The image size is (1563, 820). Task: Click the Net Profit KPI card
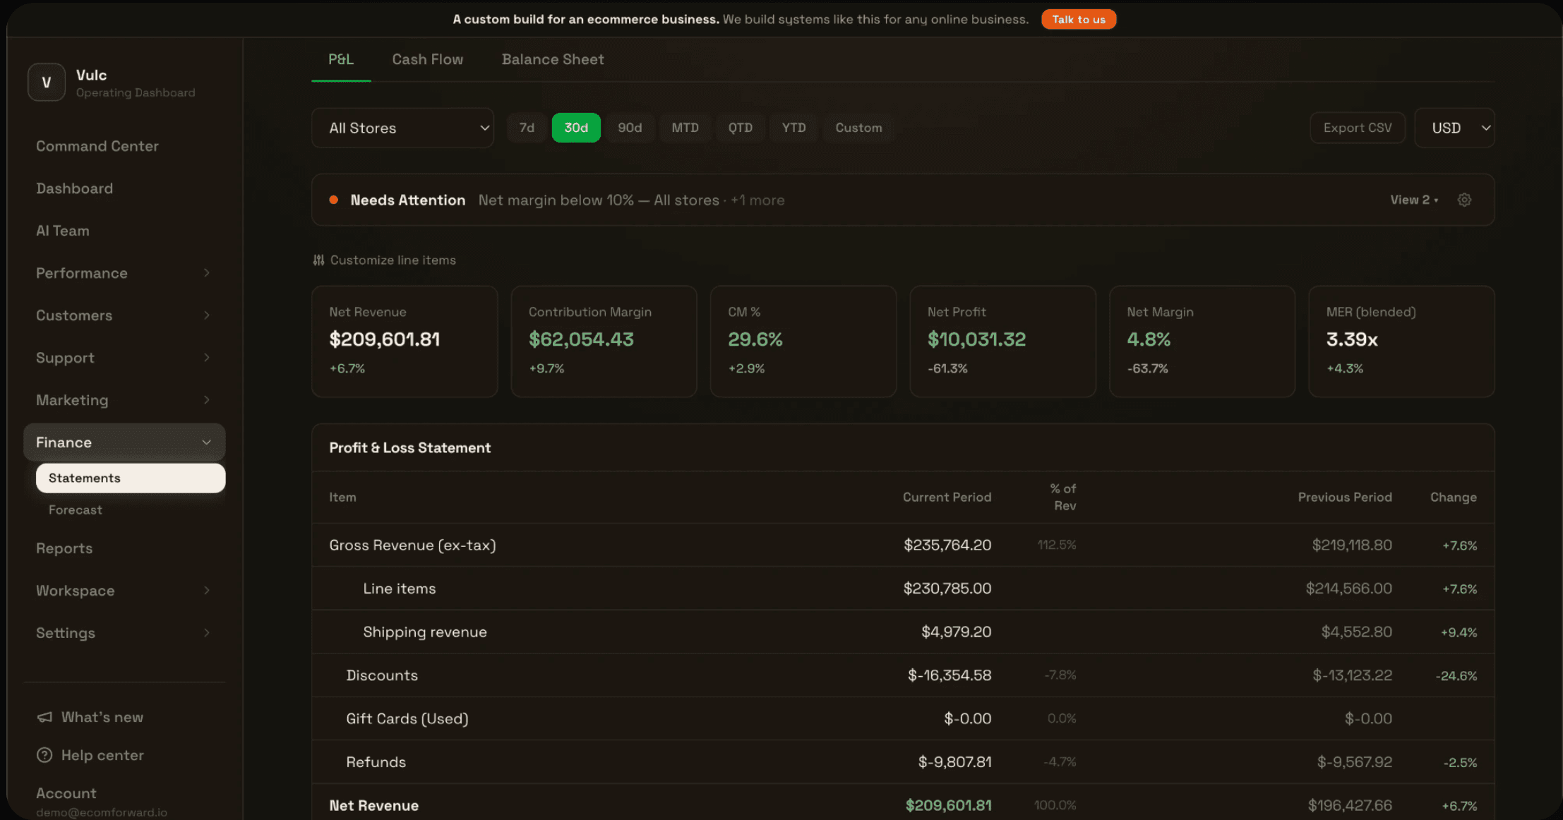(1002, 342)
